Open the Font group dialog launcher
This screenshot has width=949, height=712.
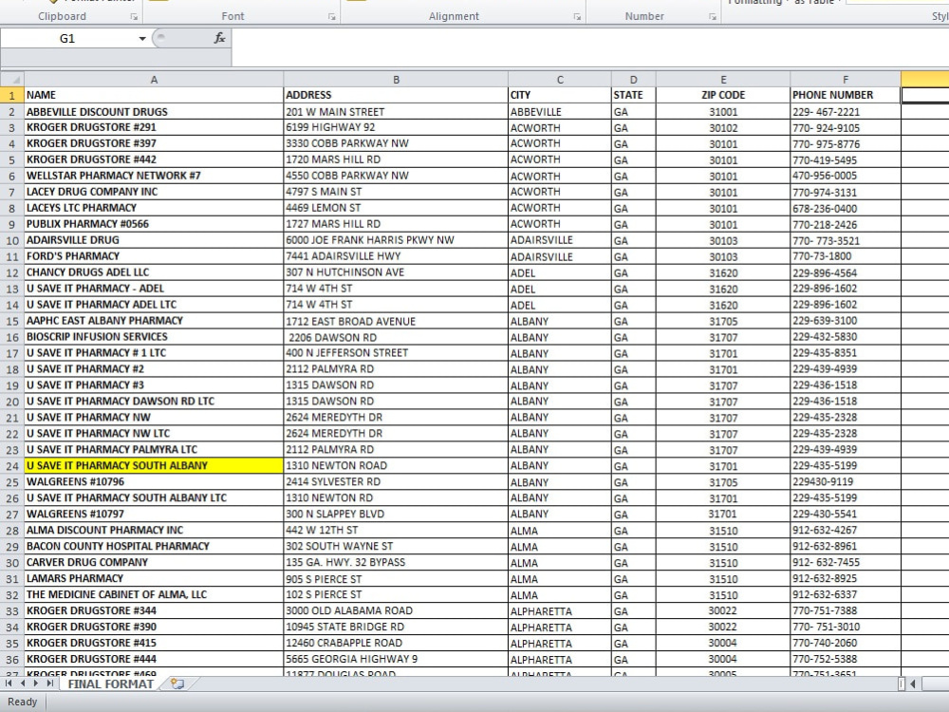click(331, 17)
